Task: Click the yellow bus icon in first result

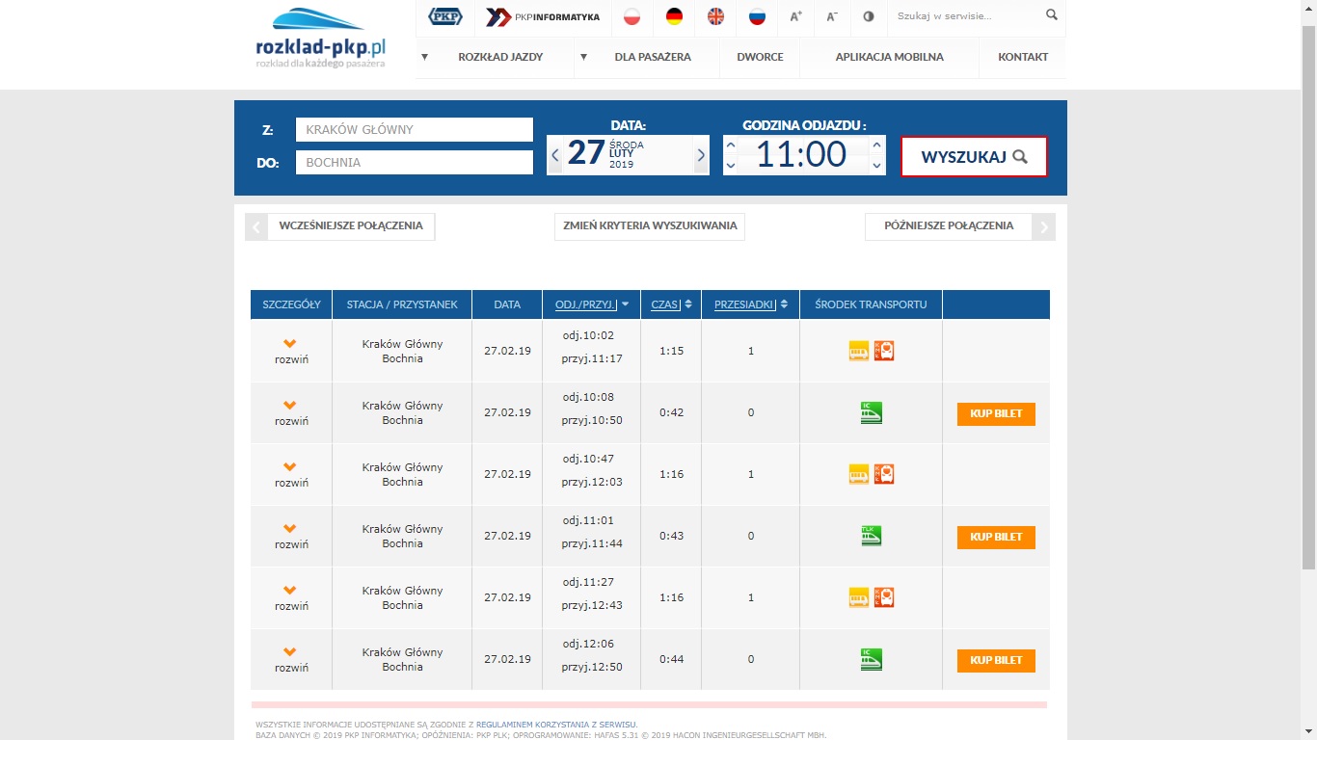Action: click(857, 350)
